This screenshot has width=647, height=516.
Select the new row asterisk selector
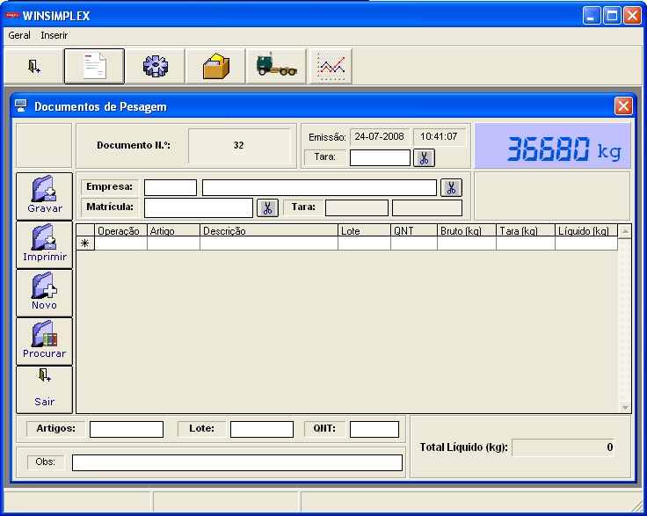click(x=85, y=243)
